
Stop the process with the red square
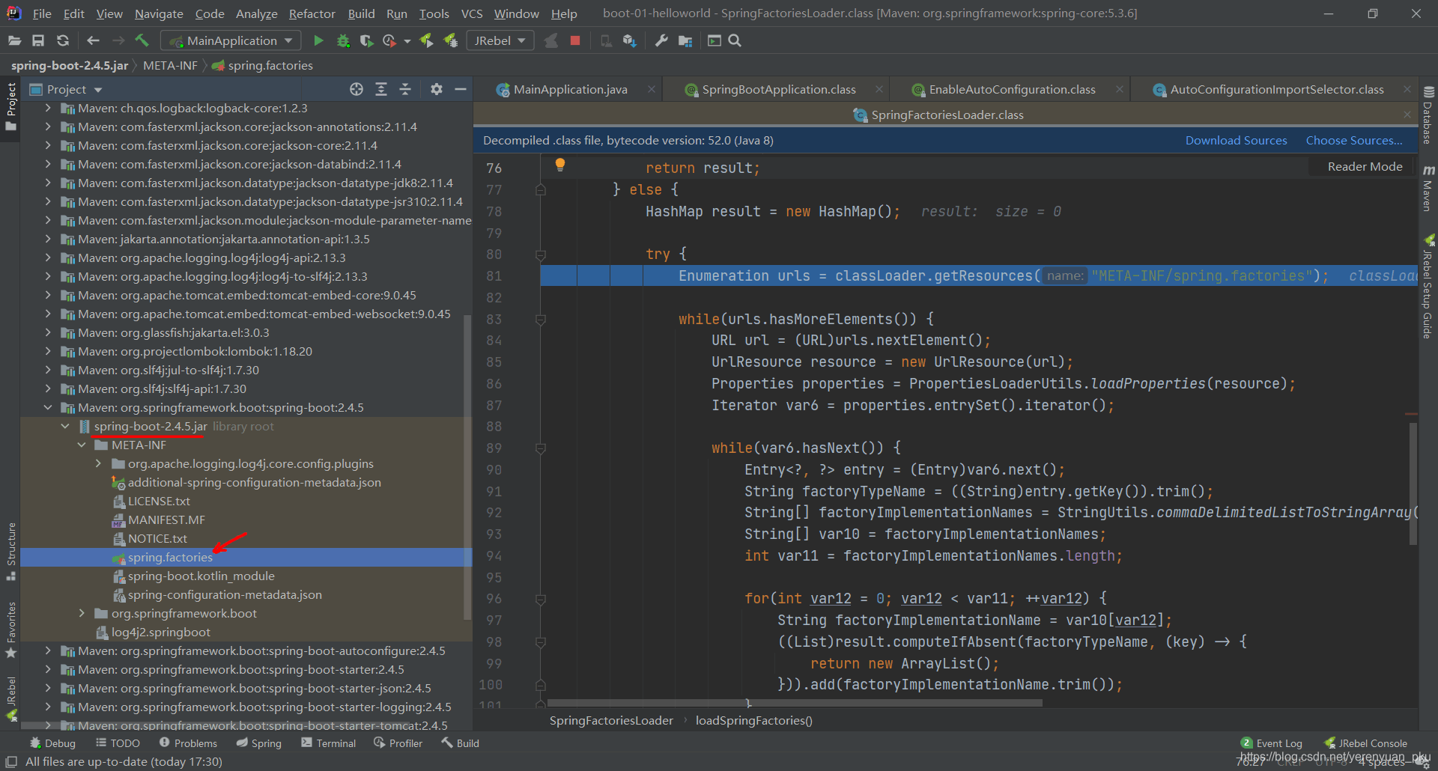(575, 40)
